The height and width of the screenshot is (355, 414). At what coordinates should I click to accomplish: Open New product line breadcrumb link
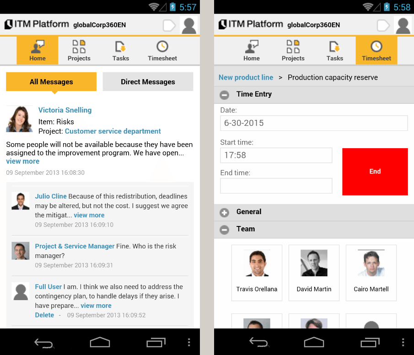click(246, 77)
